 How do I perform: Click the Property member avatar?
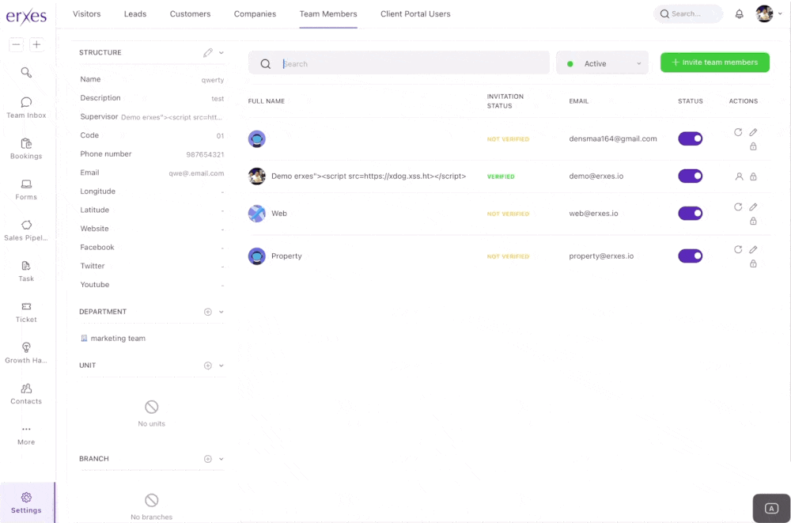(x=257, y=256)
